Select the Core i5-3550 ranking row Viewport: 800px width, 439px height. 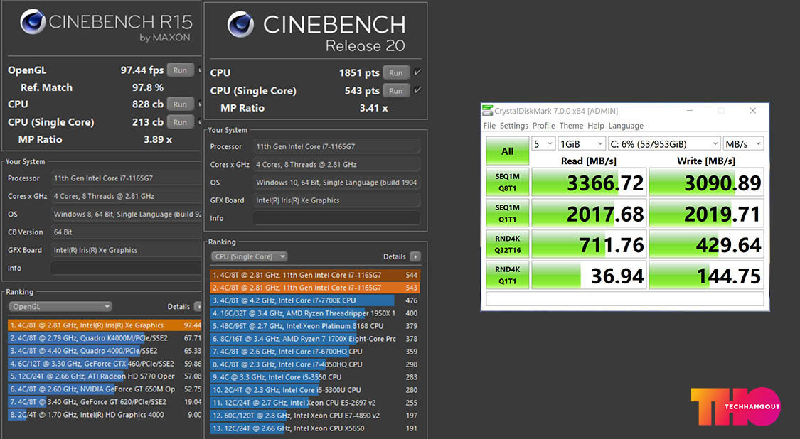(x=315, y=376)
